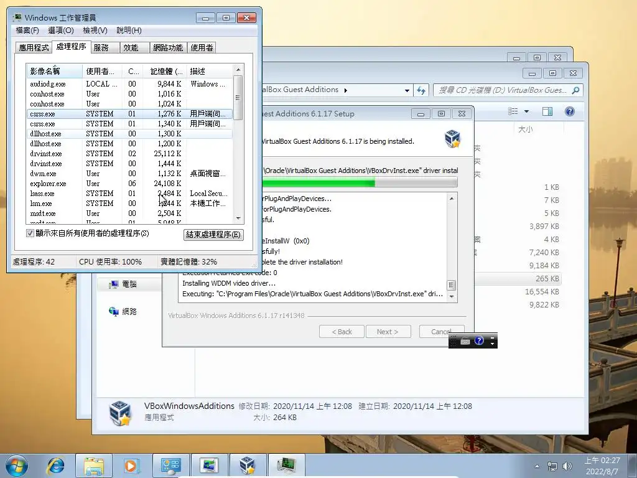The image size is (637, 478).
Task: Click 結束處理程序(E) button
Action: point(213,235)
